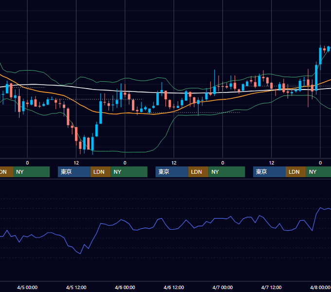The height and width of the screenshot is (292, 331).
Task: Click the 4/5 00:00 date label
Action: click(x=27, y=287)
